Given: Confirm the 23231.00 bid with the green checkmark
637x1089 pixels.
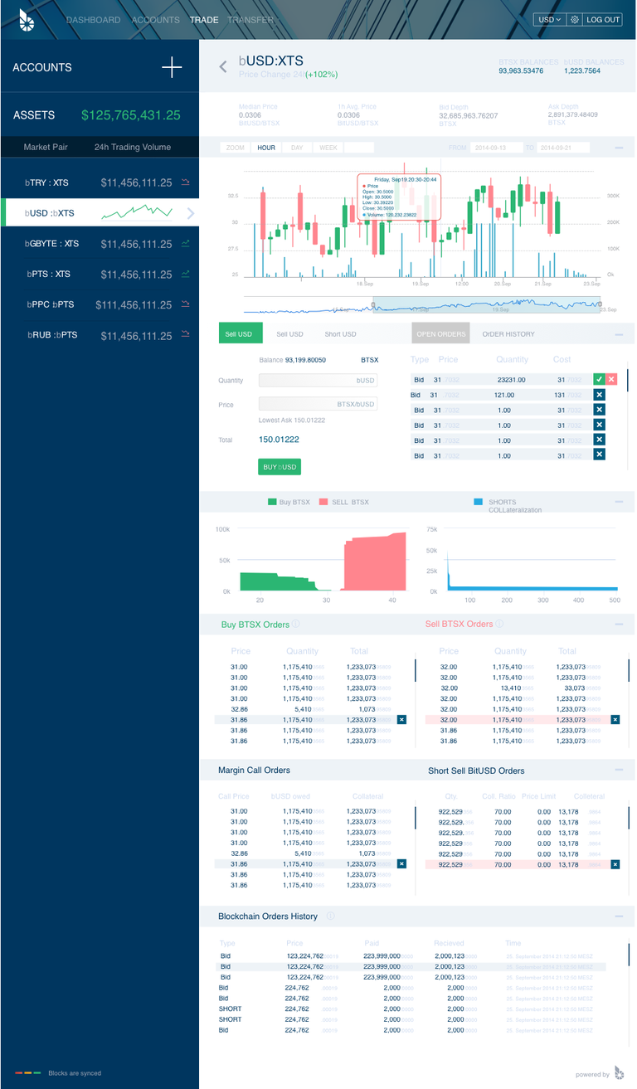Looking at the screenshot, I should 599,379.
